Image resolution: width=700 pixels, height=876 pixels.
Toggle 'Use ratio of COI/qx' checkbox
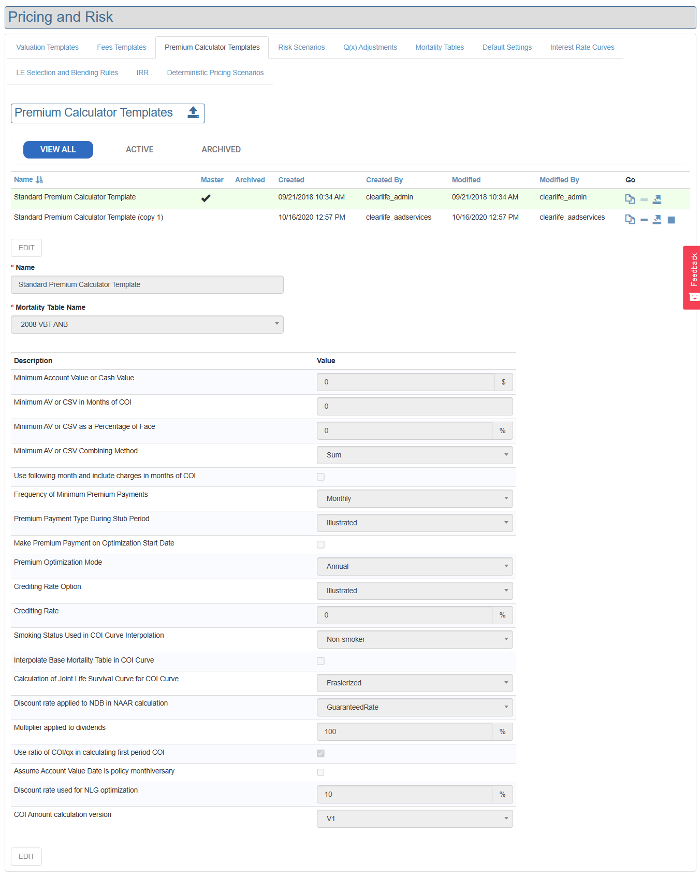[x=320, y=753]
